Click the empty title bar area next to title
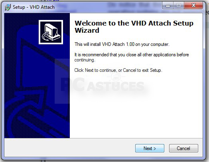209x162 pixels. tap(108, 7)
